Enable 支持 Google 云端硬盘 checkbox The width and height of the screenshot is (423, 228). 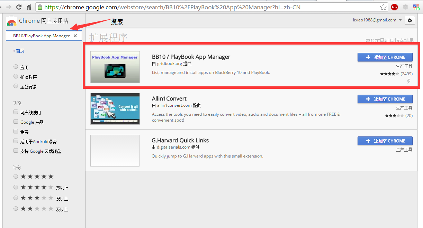click(x=16, y=151)
